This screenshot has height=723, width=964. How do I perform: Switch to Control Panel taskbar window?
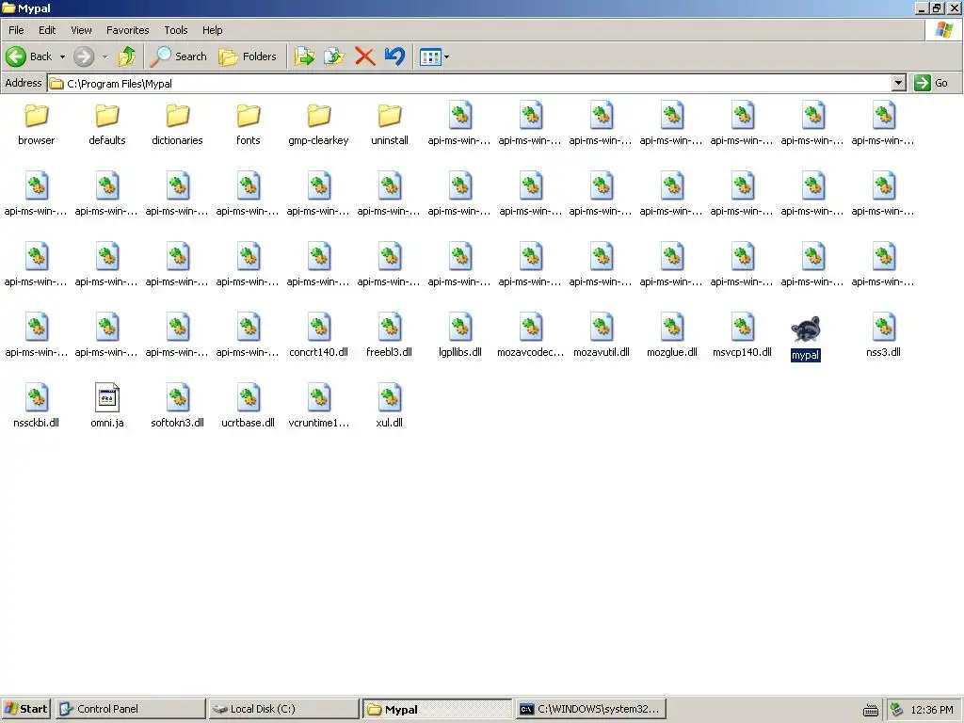[130, 709]
